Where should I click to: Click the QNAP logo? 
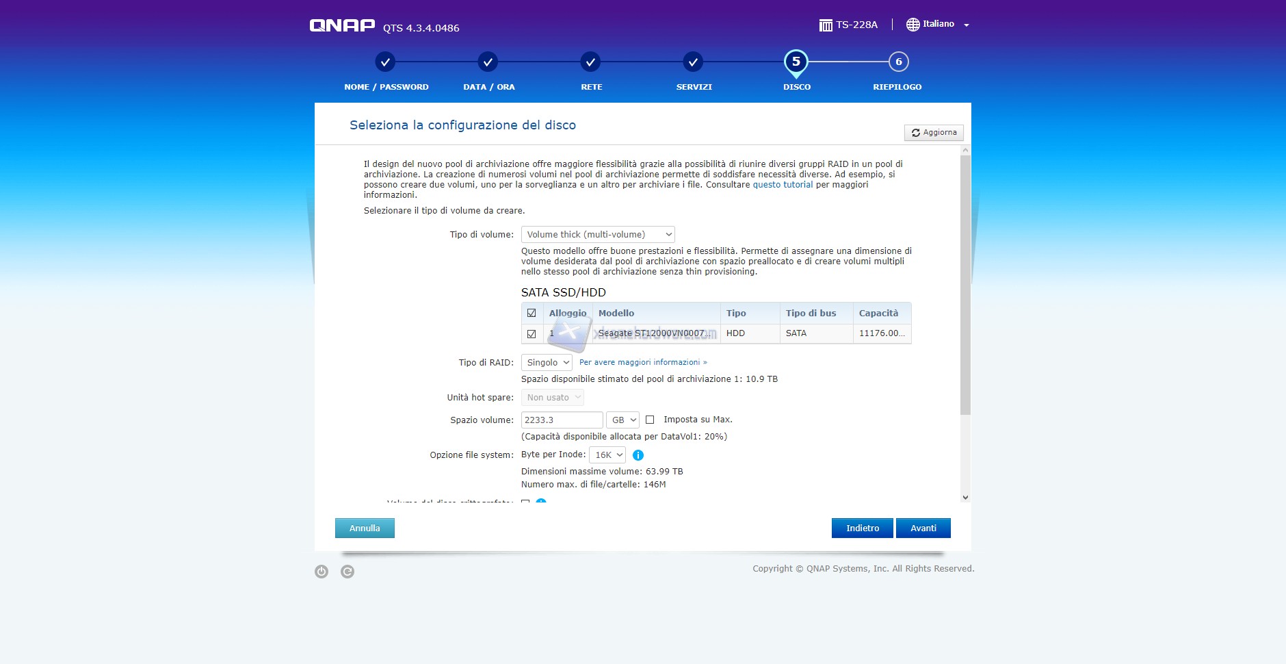342,26
